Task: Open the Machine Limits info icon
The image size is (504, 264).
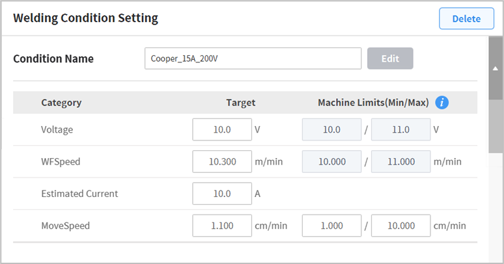Action: 443,102
